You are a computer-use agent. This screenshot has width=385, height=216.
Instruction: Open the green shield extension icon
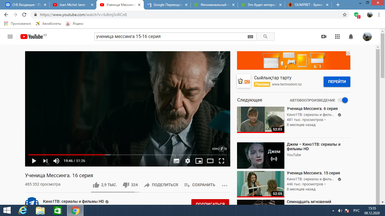click(357, 15)
